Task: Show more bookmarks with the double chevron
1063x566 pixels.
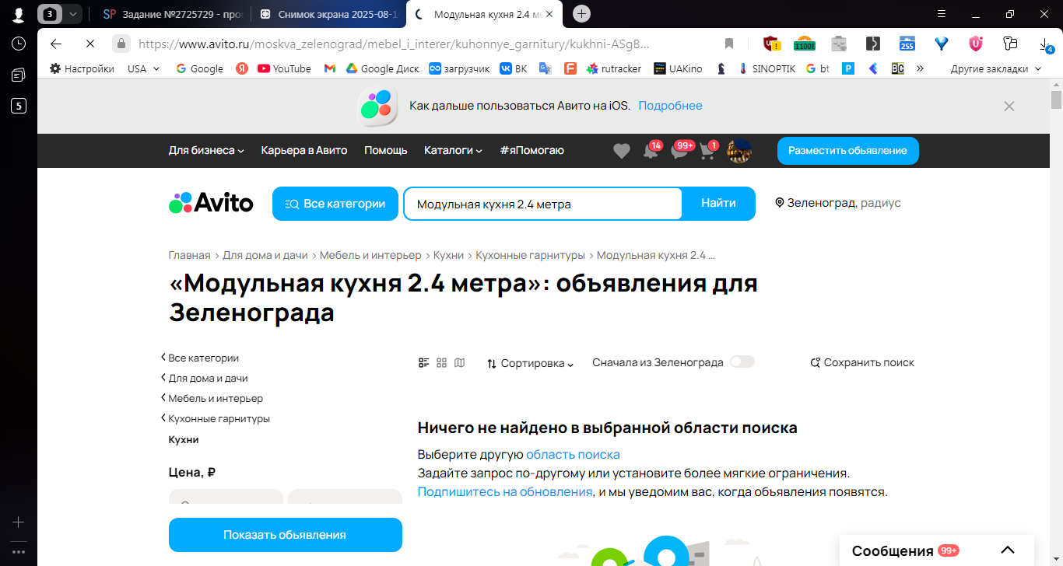Action: pos(920,68)
